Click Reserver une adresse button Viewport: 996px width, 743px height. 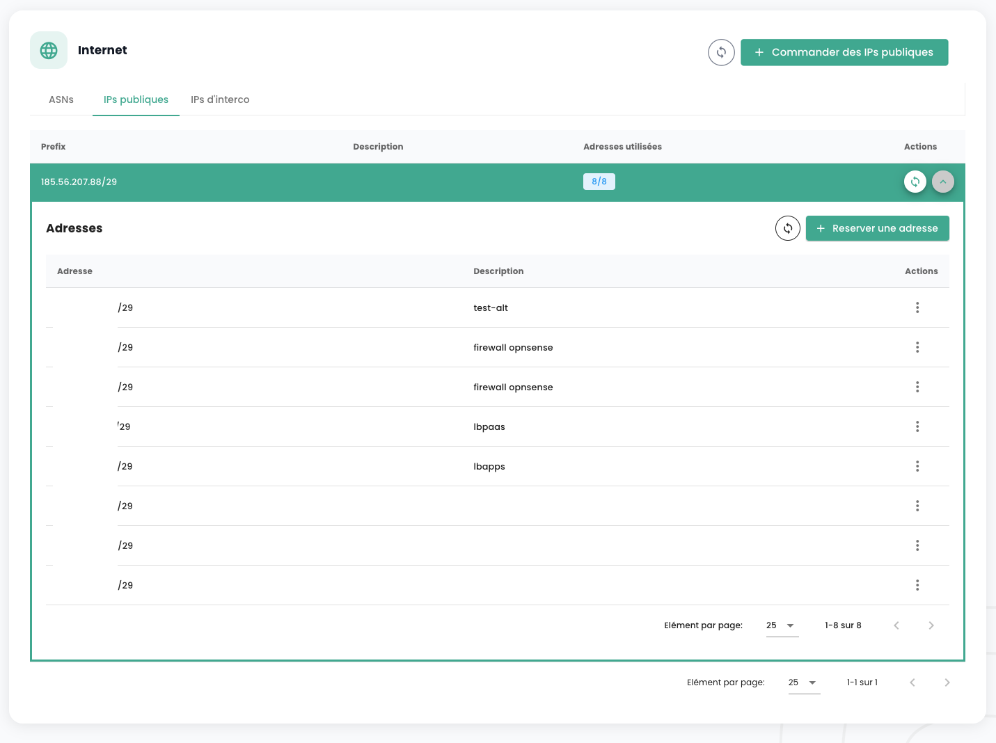pyautogui.click(x=877, y=228)
